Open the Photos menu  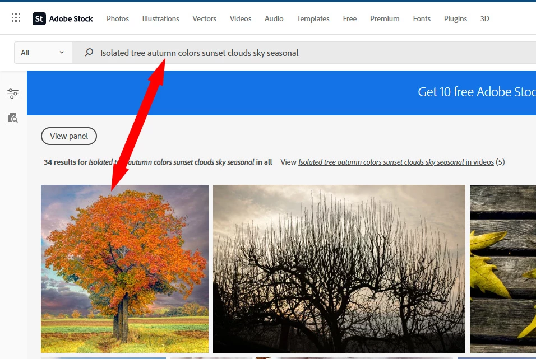[x=118, y=19]
